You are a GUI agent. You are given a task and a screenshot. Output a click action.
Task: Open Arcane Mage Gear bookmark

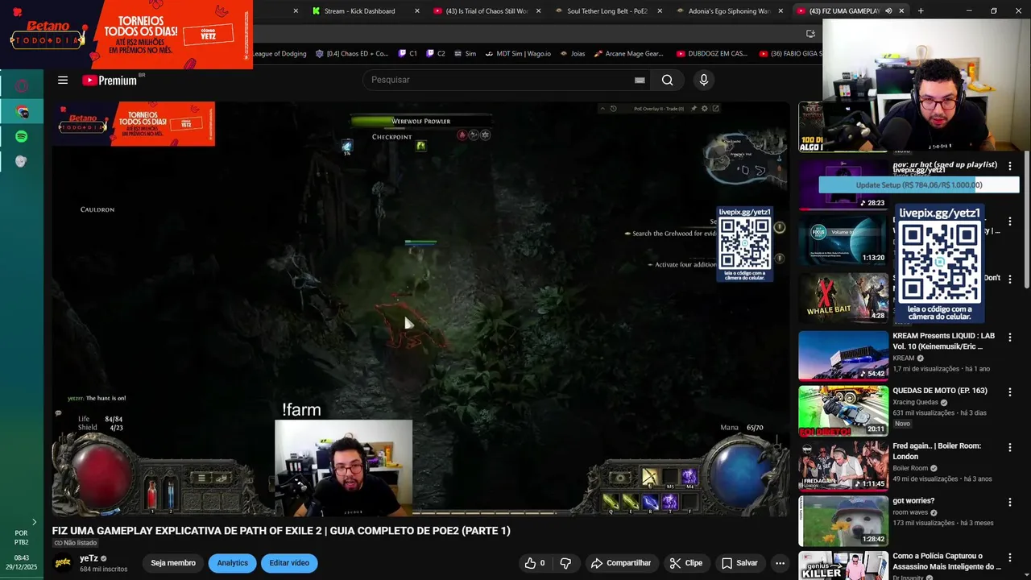coord(628,54)
